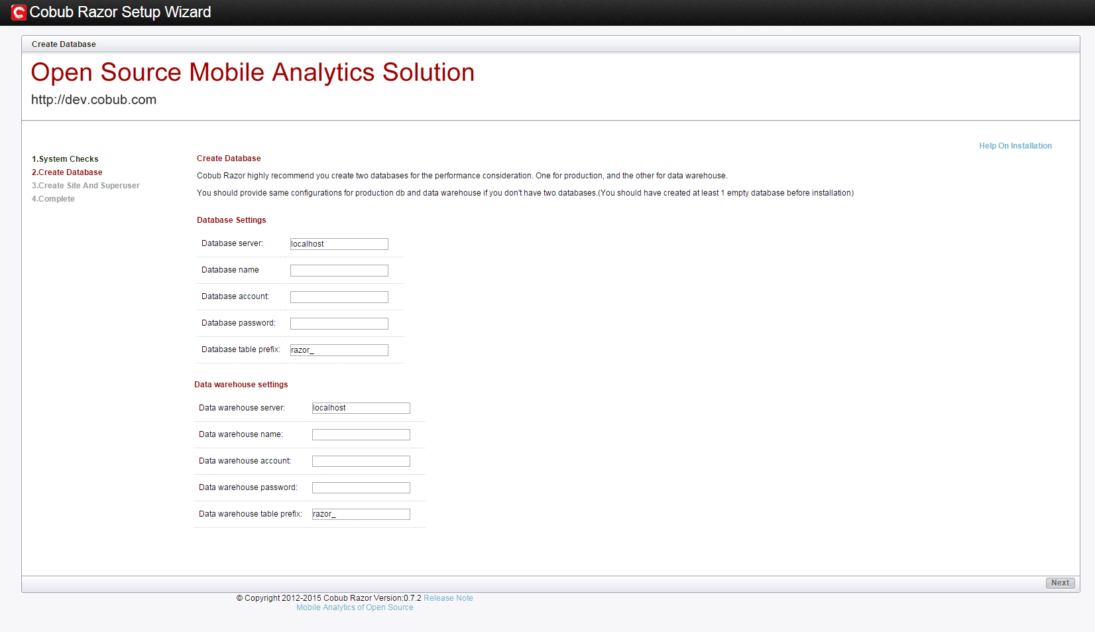Image resolution: width=1095 pixels, height=632 pixels.
Task: Select the 4.Complete step
Action: 53,199
